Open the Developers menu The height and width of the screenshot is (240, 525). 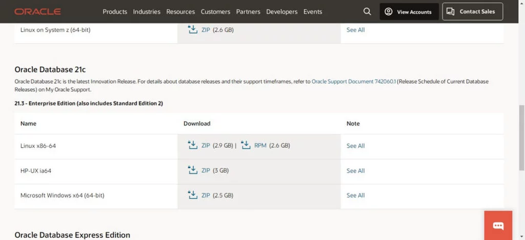coord(281,12)
